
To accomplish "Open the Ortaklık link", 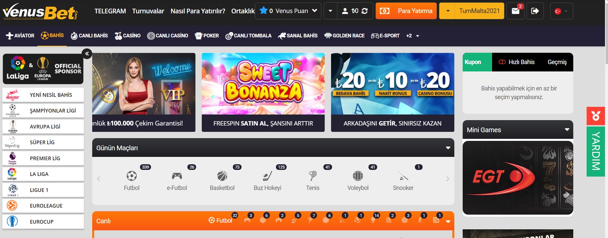I will point(243,11).
